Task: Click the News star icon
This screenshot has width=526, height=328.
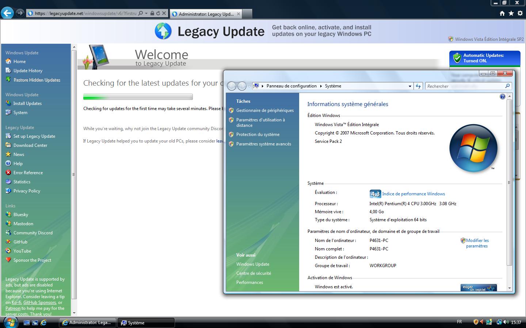Action: [x=8, y=155]
